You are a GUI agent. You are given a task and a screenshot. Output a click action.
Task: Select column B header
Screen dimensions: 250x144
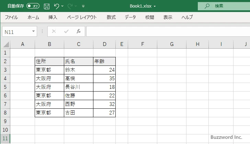pos(49,44)
